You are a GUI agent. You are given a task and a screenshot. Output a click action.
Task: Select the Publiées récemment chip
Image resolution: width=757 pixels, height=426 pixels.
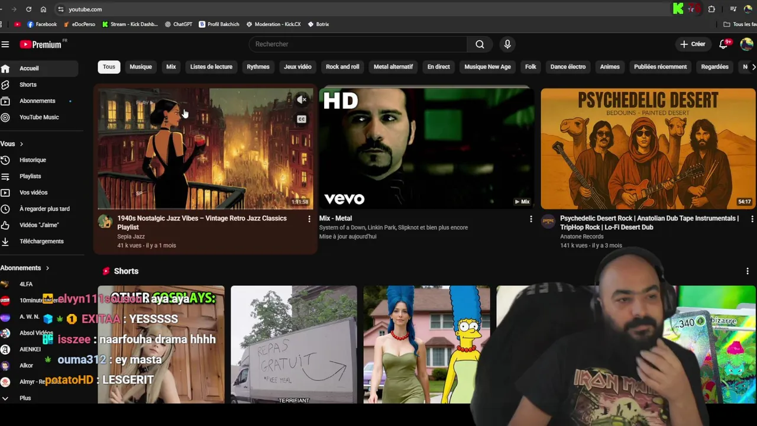coord(660,67)
